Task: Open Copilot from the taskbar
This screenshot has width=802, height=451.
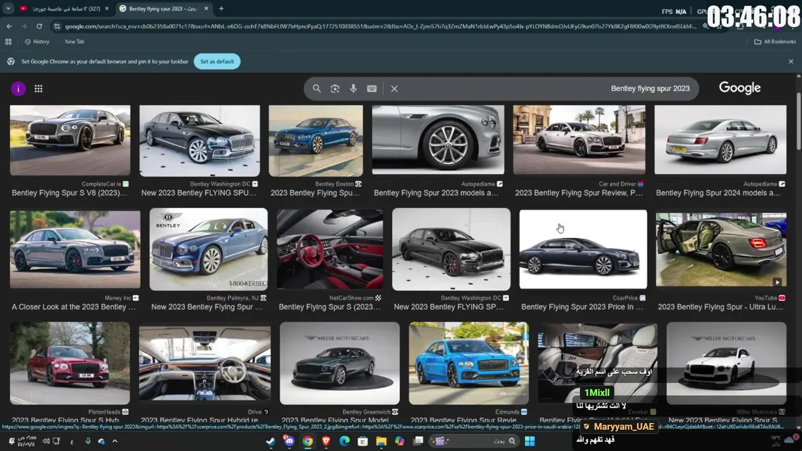Action: pos(400,441)
